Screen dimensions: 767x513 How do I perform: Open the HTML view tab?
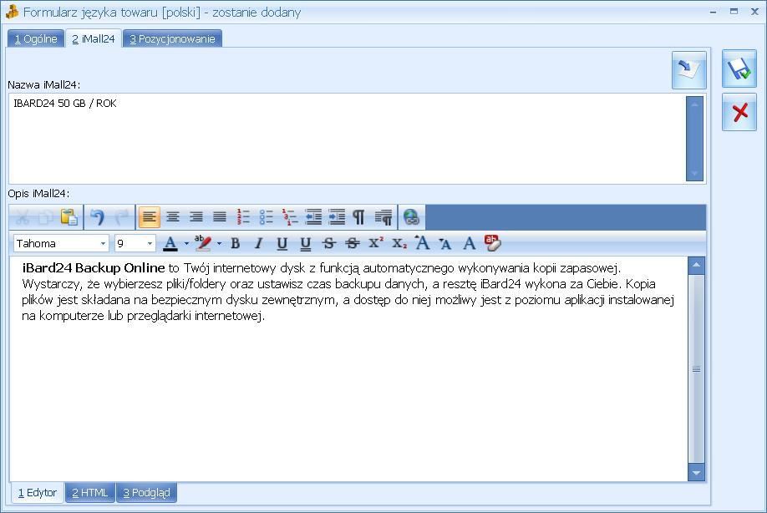(x=90, y=492)
